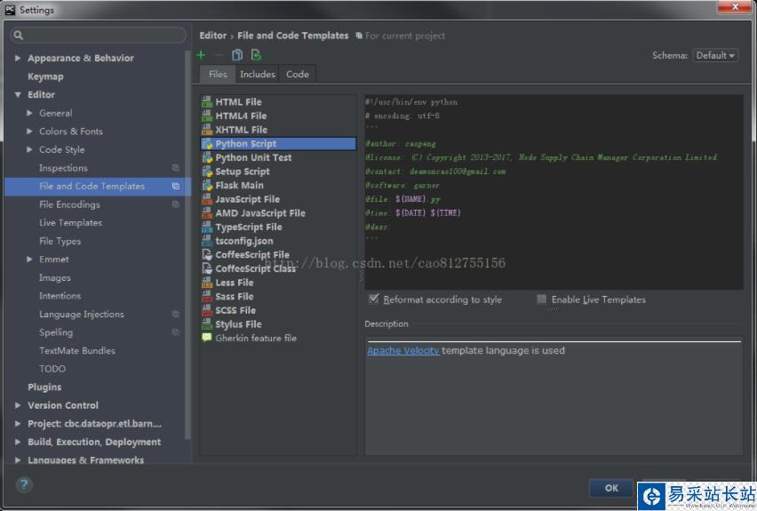
Task: Expand Appearance & Behavior section
Action: click(18, 58)
